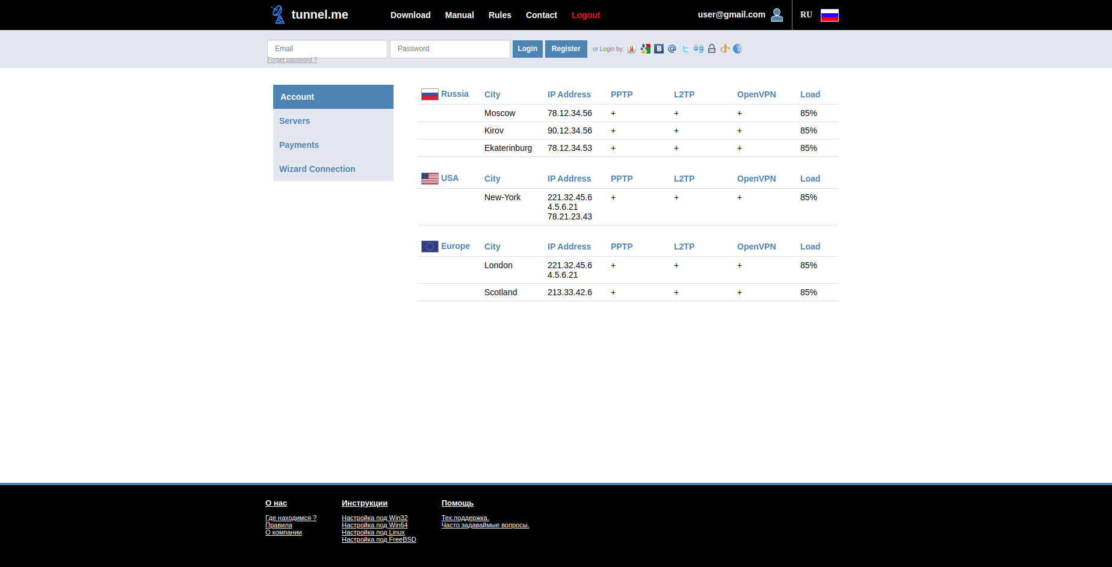Image resolution: width=1112 pixels, height=567 pixels.
Task: Log in with the OpenID icon
Action: coord(725,49)
